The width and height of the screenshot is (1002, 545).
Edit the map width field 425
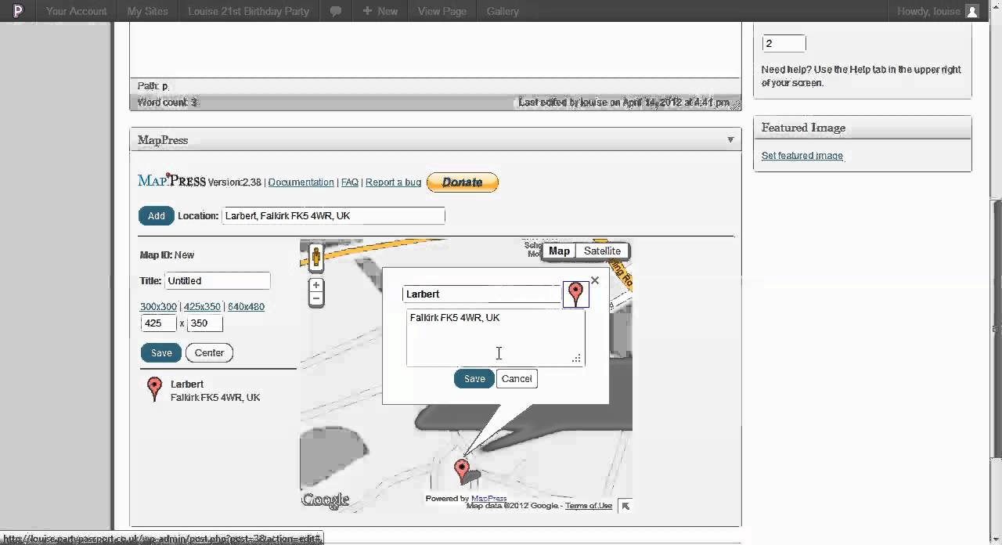point(159,323)
